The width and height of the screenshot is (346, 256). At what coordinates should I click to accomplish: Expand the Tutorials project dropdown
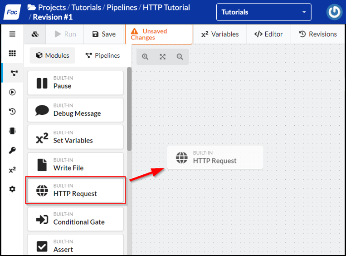pyautogui.click(x=263, y=12)
